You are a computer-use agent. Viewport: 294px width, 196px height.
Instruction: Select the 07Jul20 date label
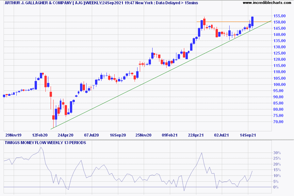point(91,135)
